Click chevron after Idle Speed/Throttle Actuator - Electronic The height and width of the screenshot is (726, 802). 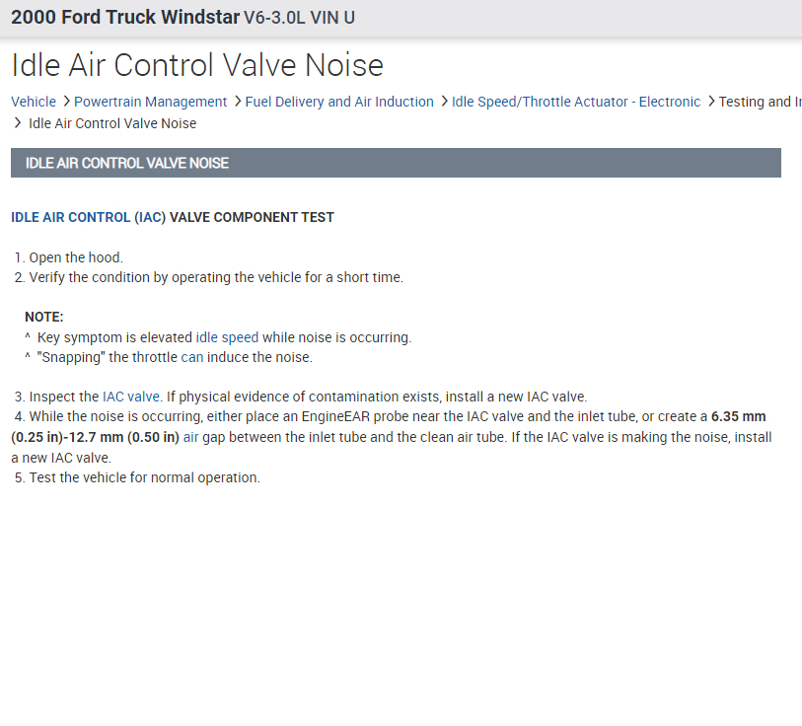tap(710, 102)
